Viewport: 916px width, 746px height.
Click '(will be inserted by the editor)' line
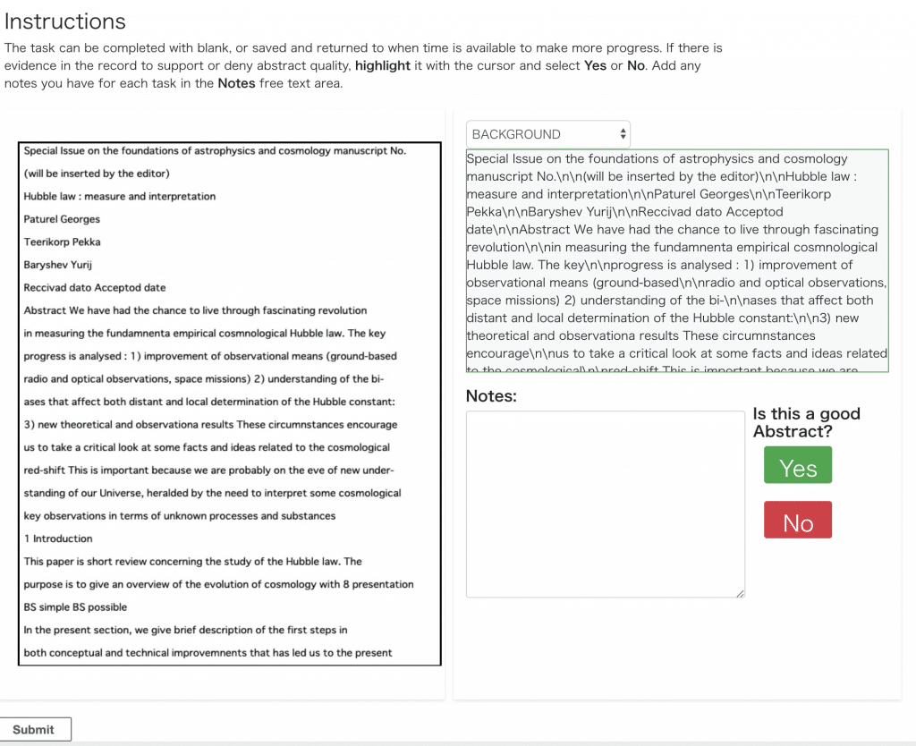[97, 174]
